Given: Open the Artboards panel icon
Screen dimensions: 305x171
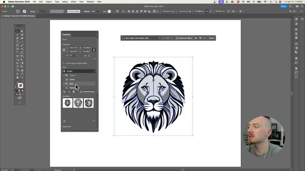Looking at the screenshot, I should 296,77.
